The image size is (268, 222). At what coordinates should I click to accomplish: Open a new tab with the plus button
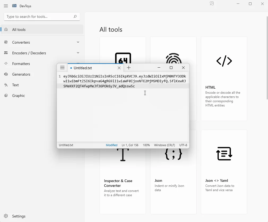(x=129, y=68)
